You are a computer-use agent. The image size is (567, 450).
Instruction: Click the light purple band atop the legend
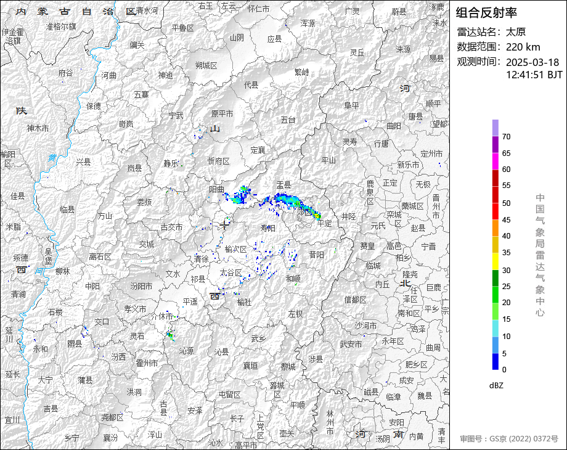click(496, 128)
